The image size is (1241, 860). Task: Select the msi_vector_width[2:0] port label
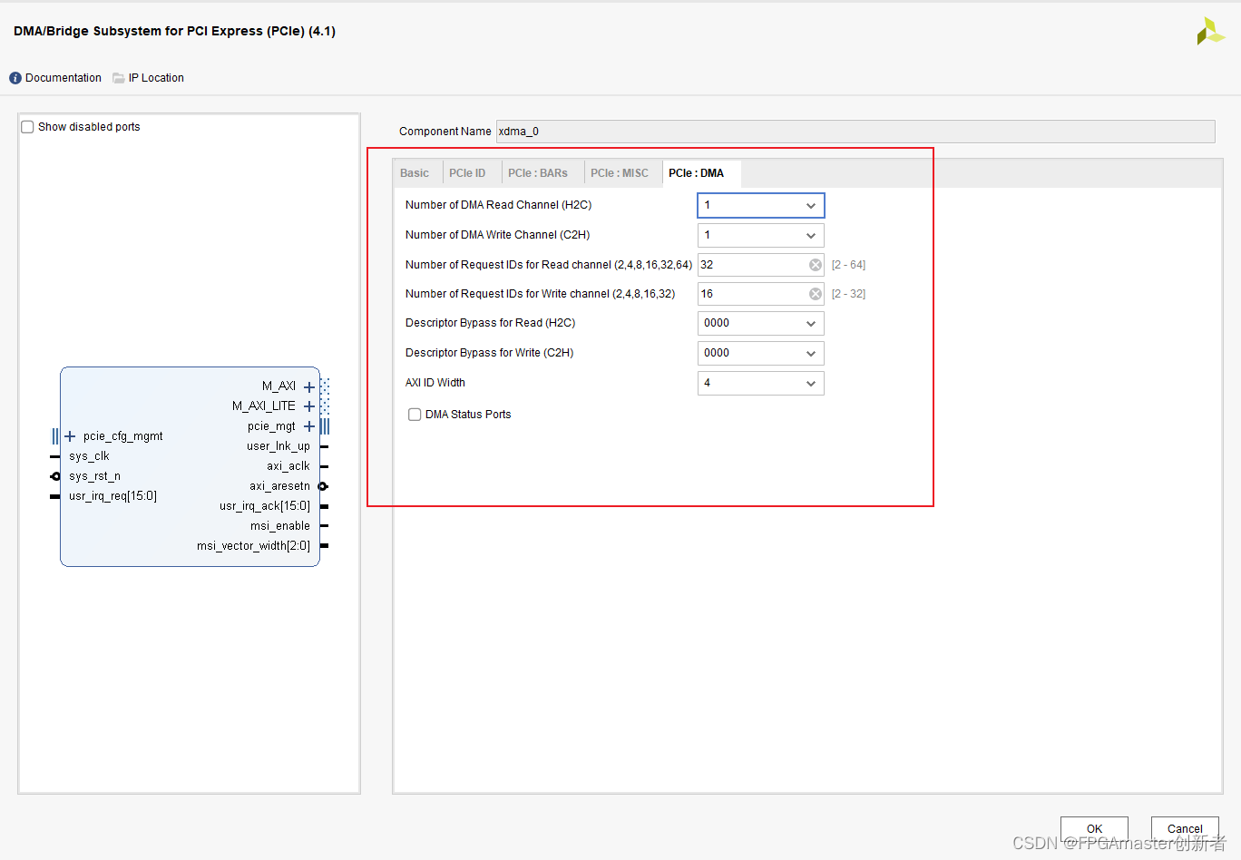[x=253, y=546]
